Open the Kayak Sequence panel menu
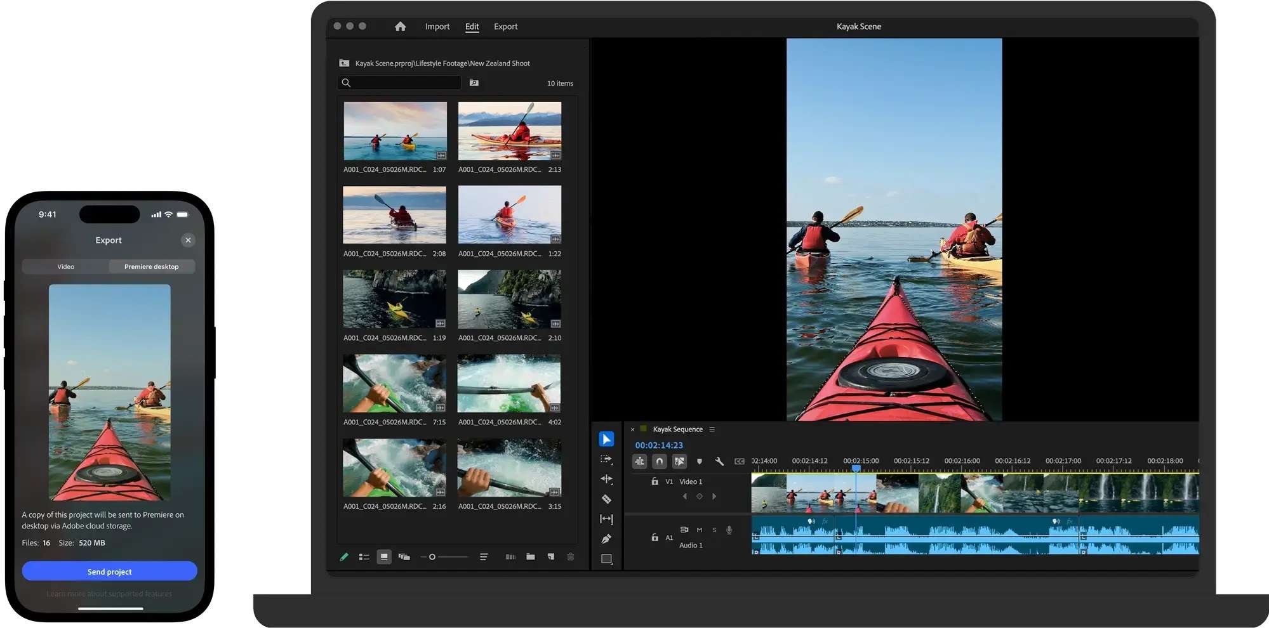The width and height of the screenshot is (1269, 628). [x=712, y=429]
